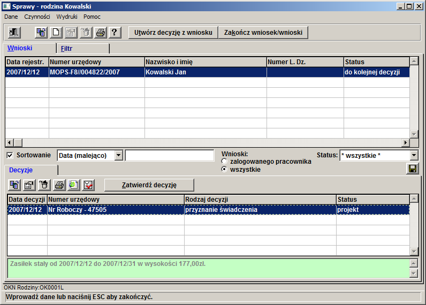Image resolution: width=426 pixels, height=305 pixels.
Task: Click the empty search field next to the sort dropdown
Action: click(170, 155)
